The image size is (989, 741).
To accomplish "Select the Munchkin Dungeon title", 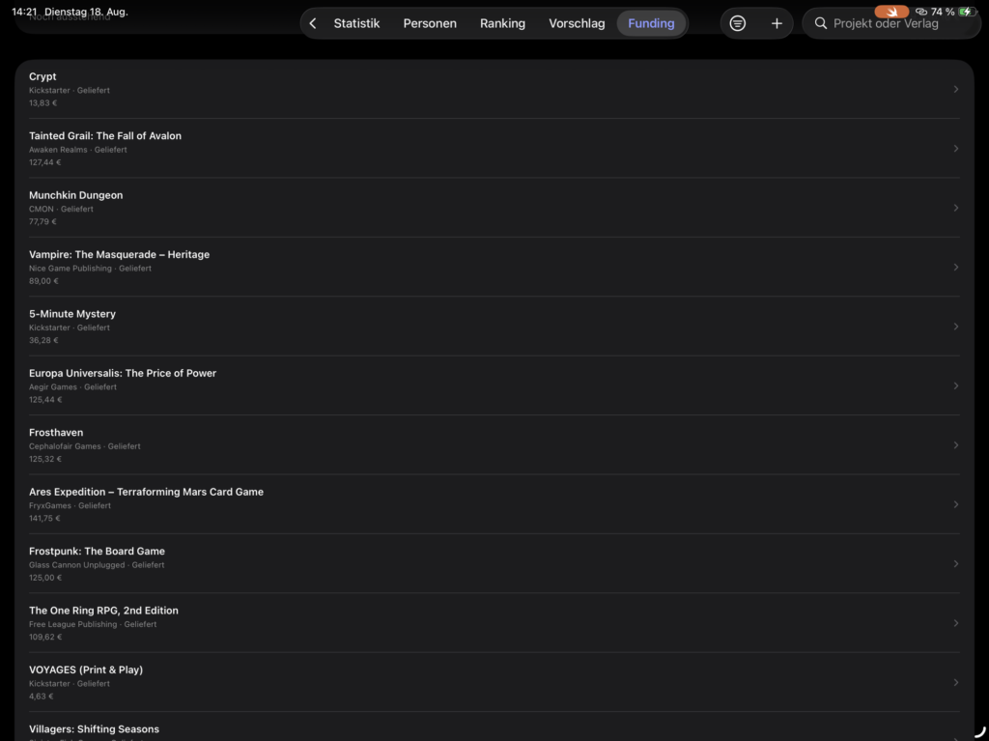I will pyautogui.click(x=75, y=195).
